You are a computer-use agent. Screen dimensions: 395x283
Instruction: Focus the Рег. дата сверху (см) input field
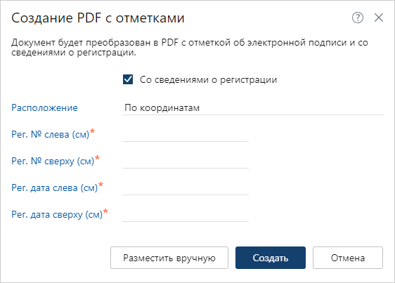click(x=186, y=215)
